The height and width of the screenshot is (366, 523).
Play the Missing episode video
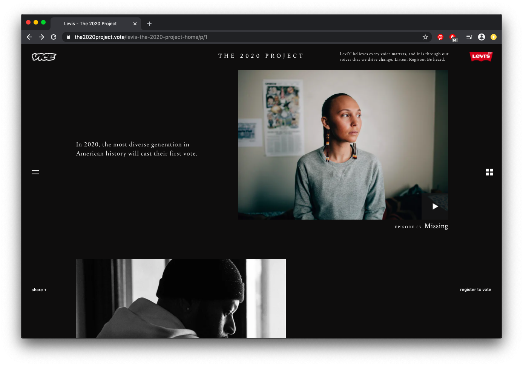coord(435,206)
